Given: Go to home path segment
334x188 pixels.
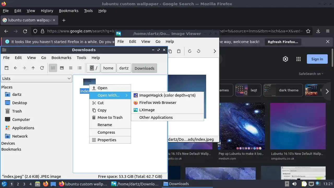Looking at the screenshot, I should (x=108, y=68).
